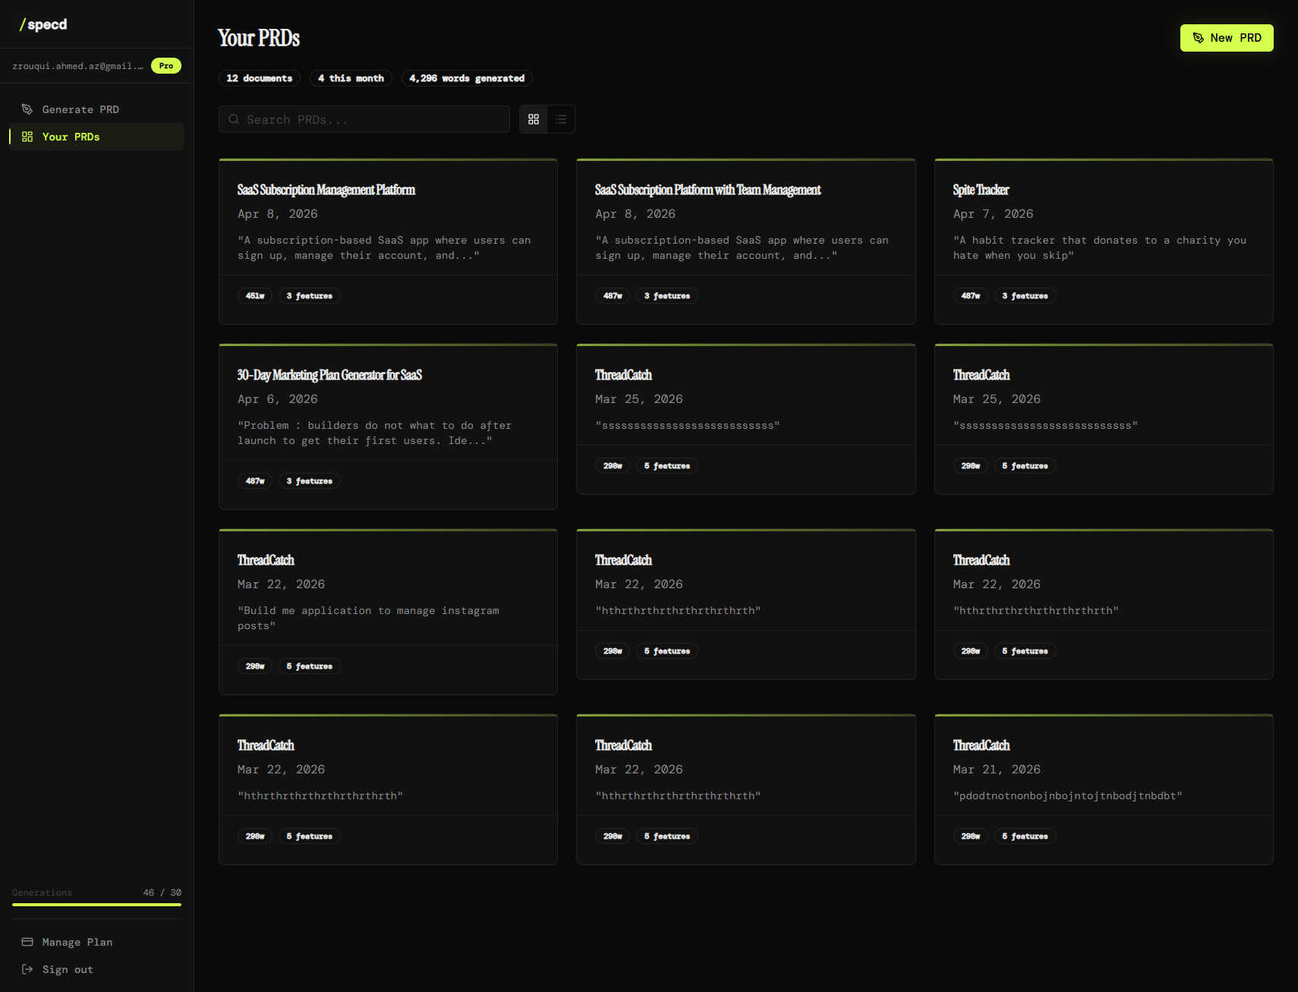Click the Generations label
Screen dimensions: 1298x992
click(x=42, y=893)
